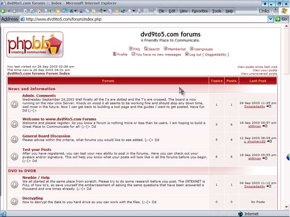Expand the text size icon dropdown arrow

point(75,11)
